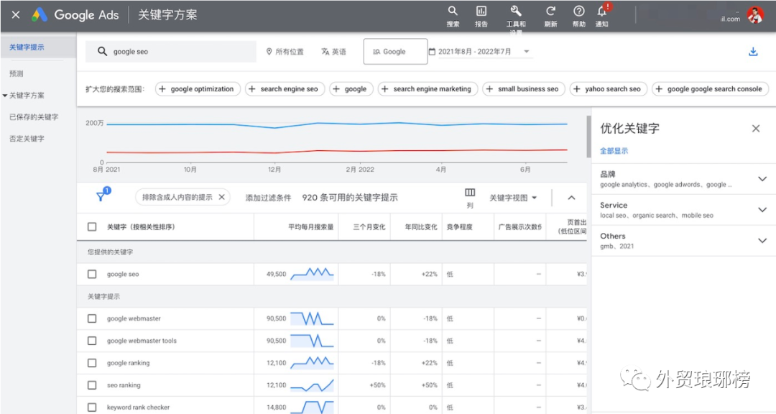Add 'small business seo' suggestion
The image size is (776, 414).
(x=524, y=89)
